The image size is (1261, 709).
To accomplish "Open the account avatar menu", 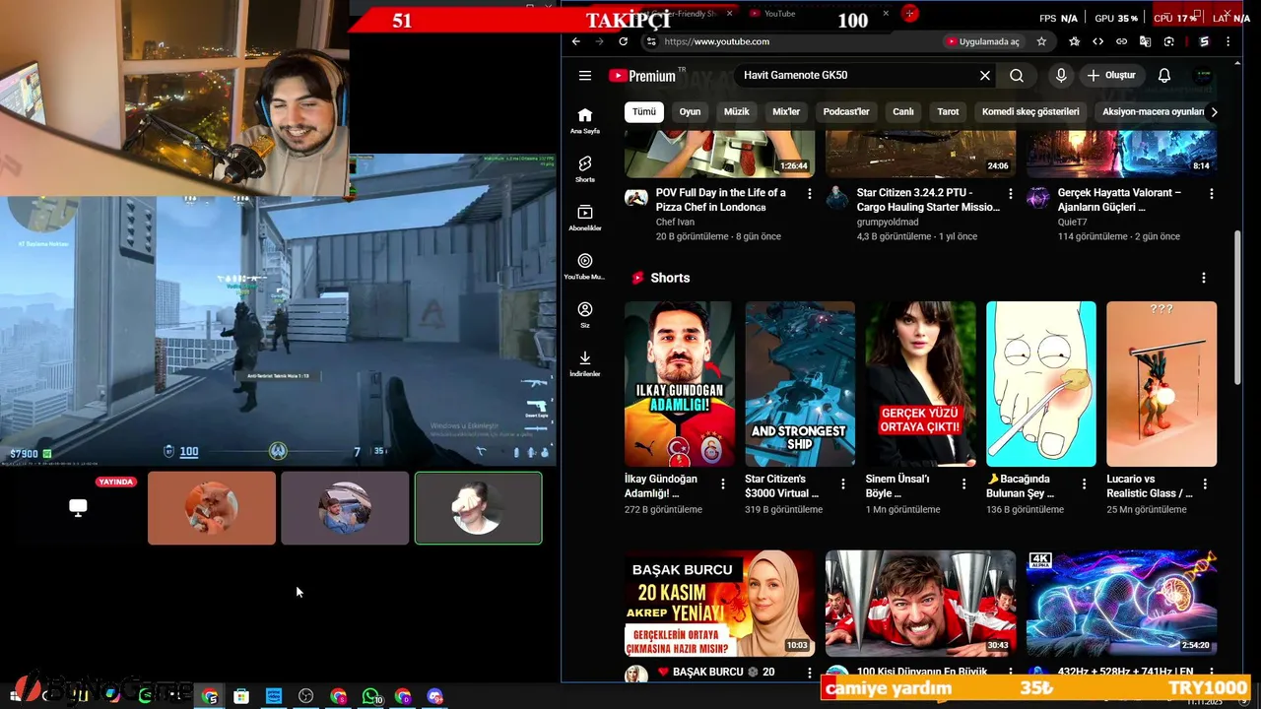I will click(x=1203, y=76).
